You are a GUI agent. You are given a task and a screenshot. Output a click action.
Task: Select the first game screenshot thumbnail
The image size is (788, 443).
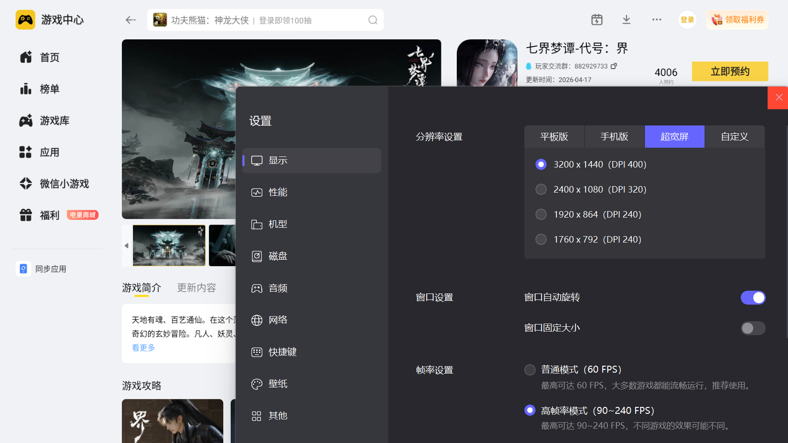tap(169, 245)
